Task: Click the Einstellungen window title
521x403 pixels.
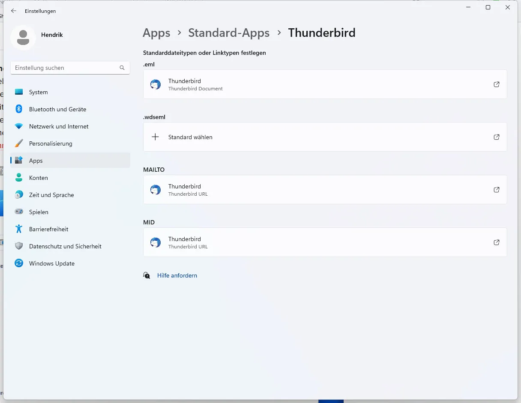Action: [x=40, y=11]
